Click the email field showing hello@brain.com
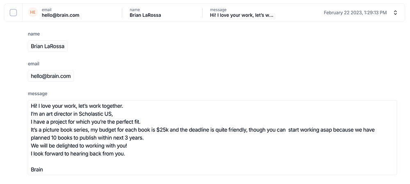 pos(51,76)
